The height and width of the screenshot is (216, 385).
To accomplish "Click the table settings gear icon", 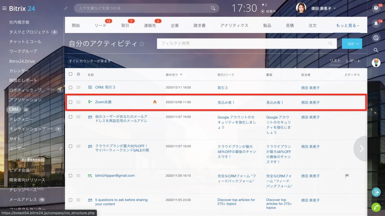I will [78, 74].
